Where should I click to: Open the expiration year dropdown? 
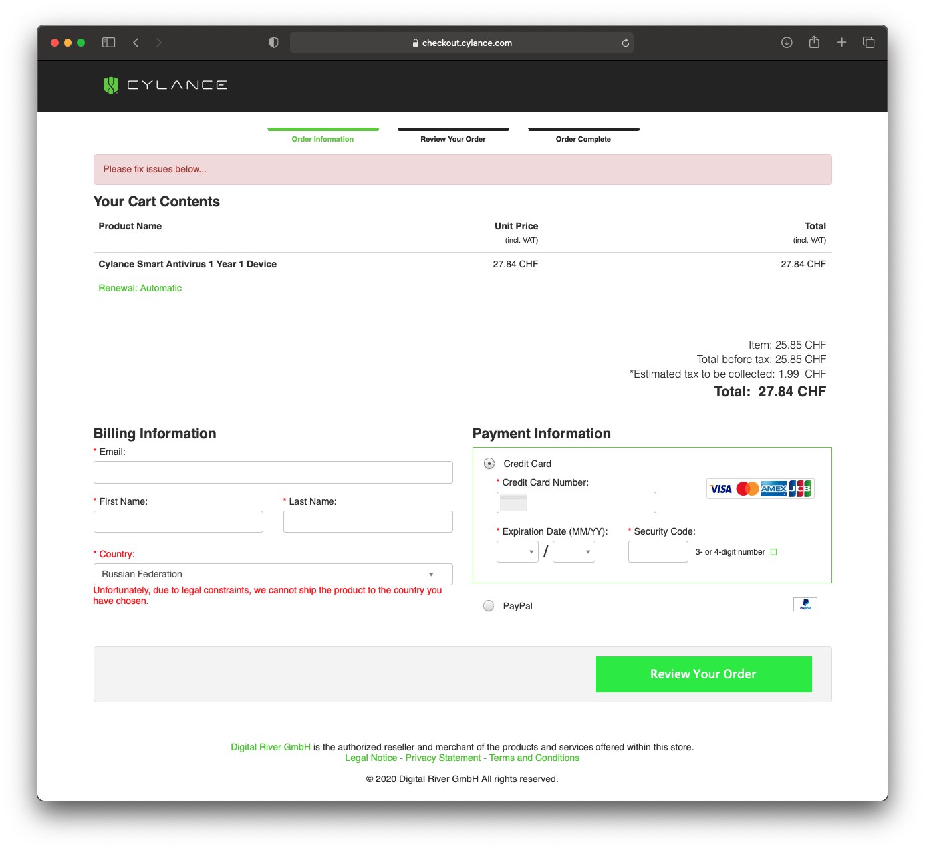click(x=574, y=551)
